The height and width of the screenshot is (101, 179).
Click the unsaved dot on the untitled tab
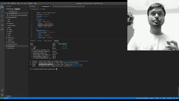pos(83,6)
